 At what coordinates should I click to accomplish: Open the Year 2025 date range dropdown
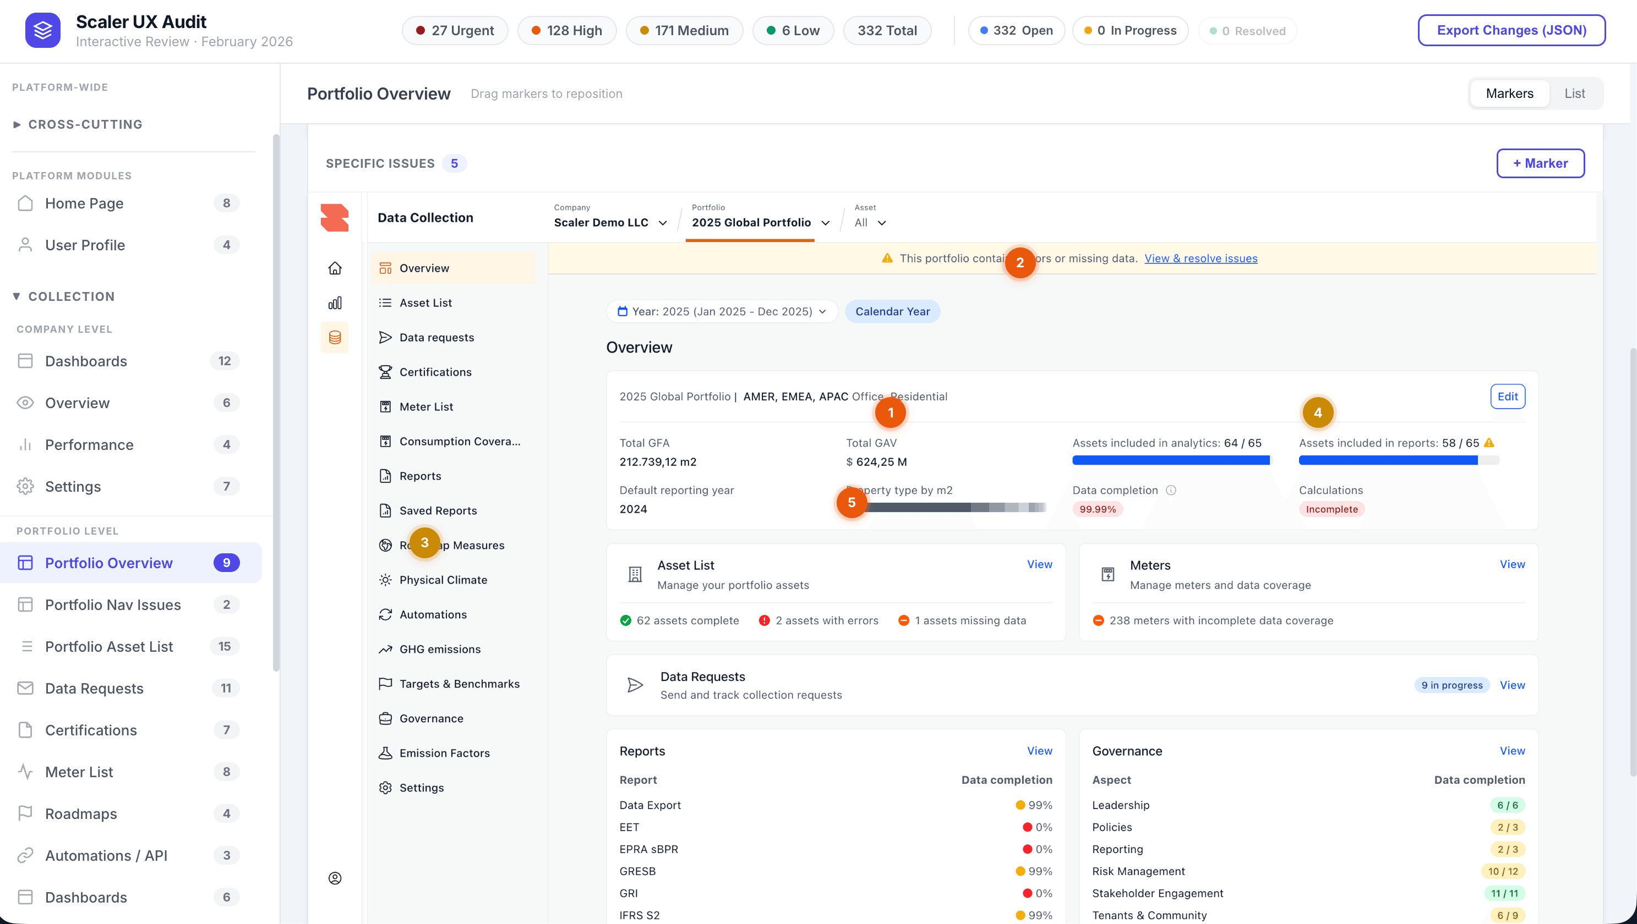coord(722,311)
